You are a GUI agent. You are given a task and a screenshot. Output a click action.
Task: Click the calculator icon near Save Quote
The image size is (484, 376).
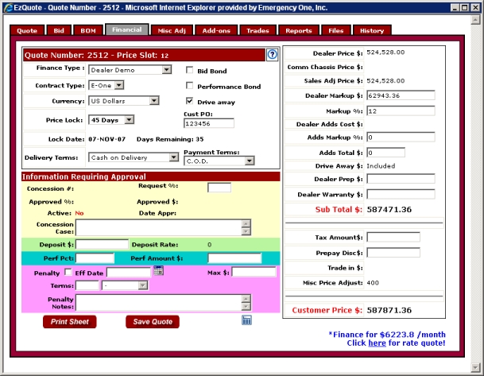pos(246,320)
